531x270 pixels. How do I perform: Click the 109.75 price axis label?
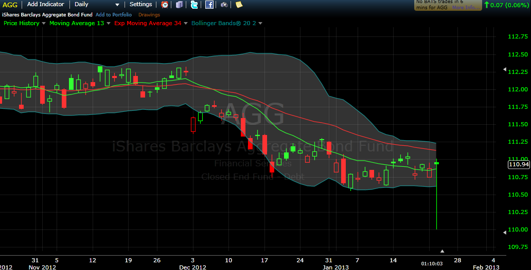pos(518,247)
